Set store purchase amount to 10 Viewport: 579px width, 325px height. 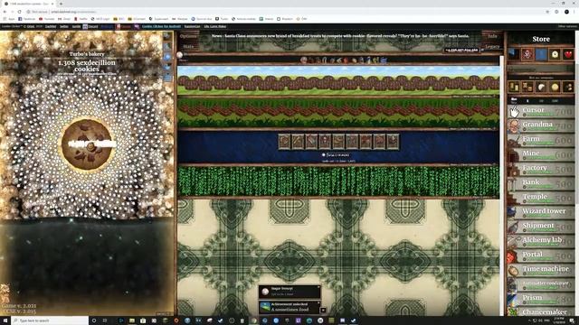pyautogui.click(x=541, y=100)
